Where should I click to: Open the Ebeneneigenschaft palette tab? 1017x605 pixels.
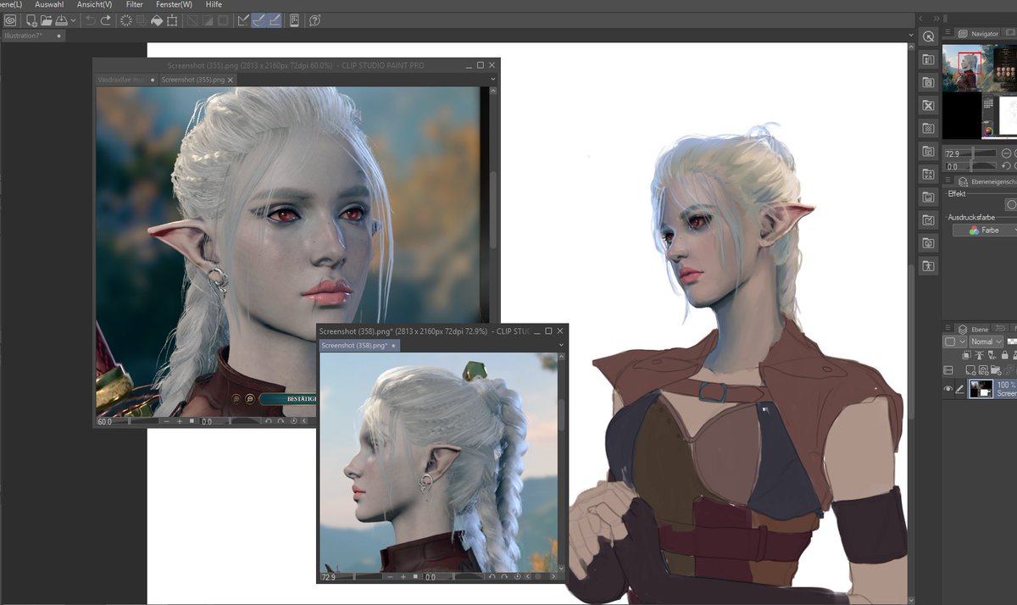[987, 180]
